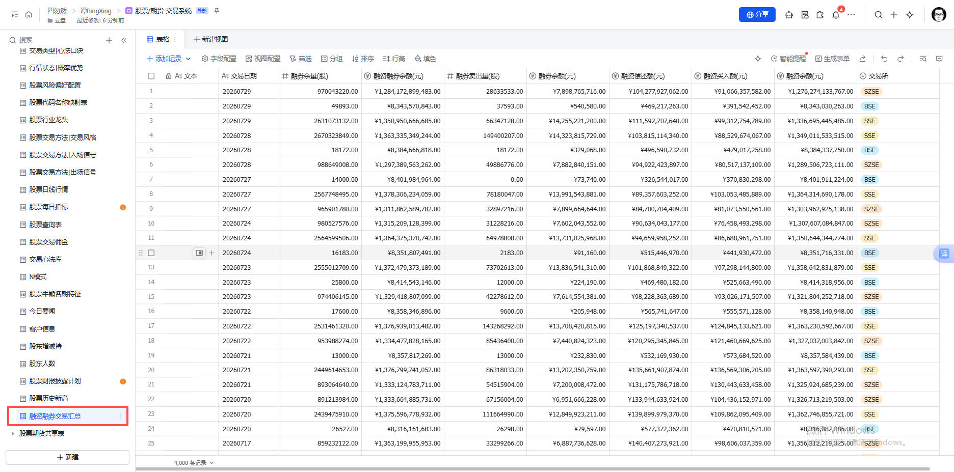Image resolution: width=954 pixels, height=472 pixels.
Task: Click 填色 fill color tool
Action: (425, 59)
